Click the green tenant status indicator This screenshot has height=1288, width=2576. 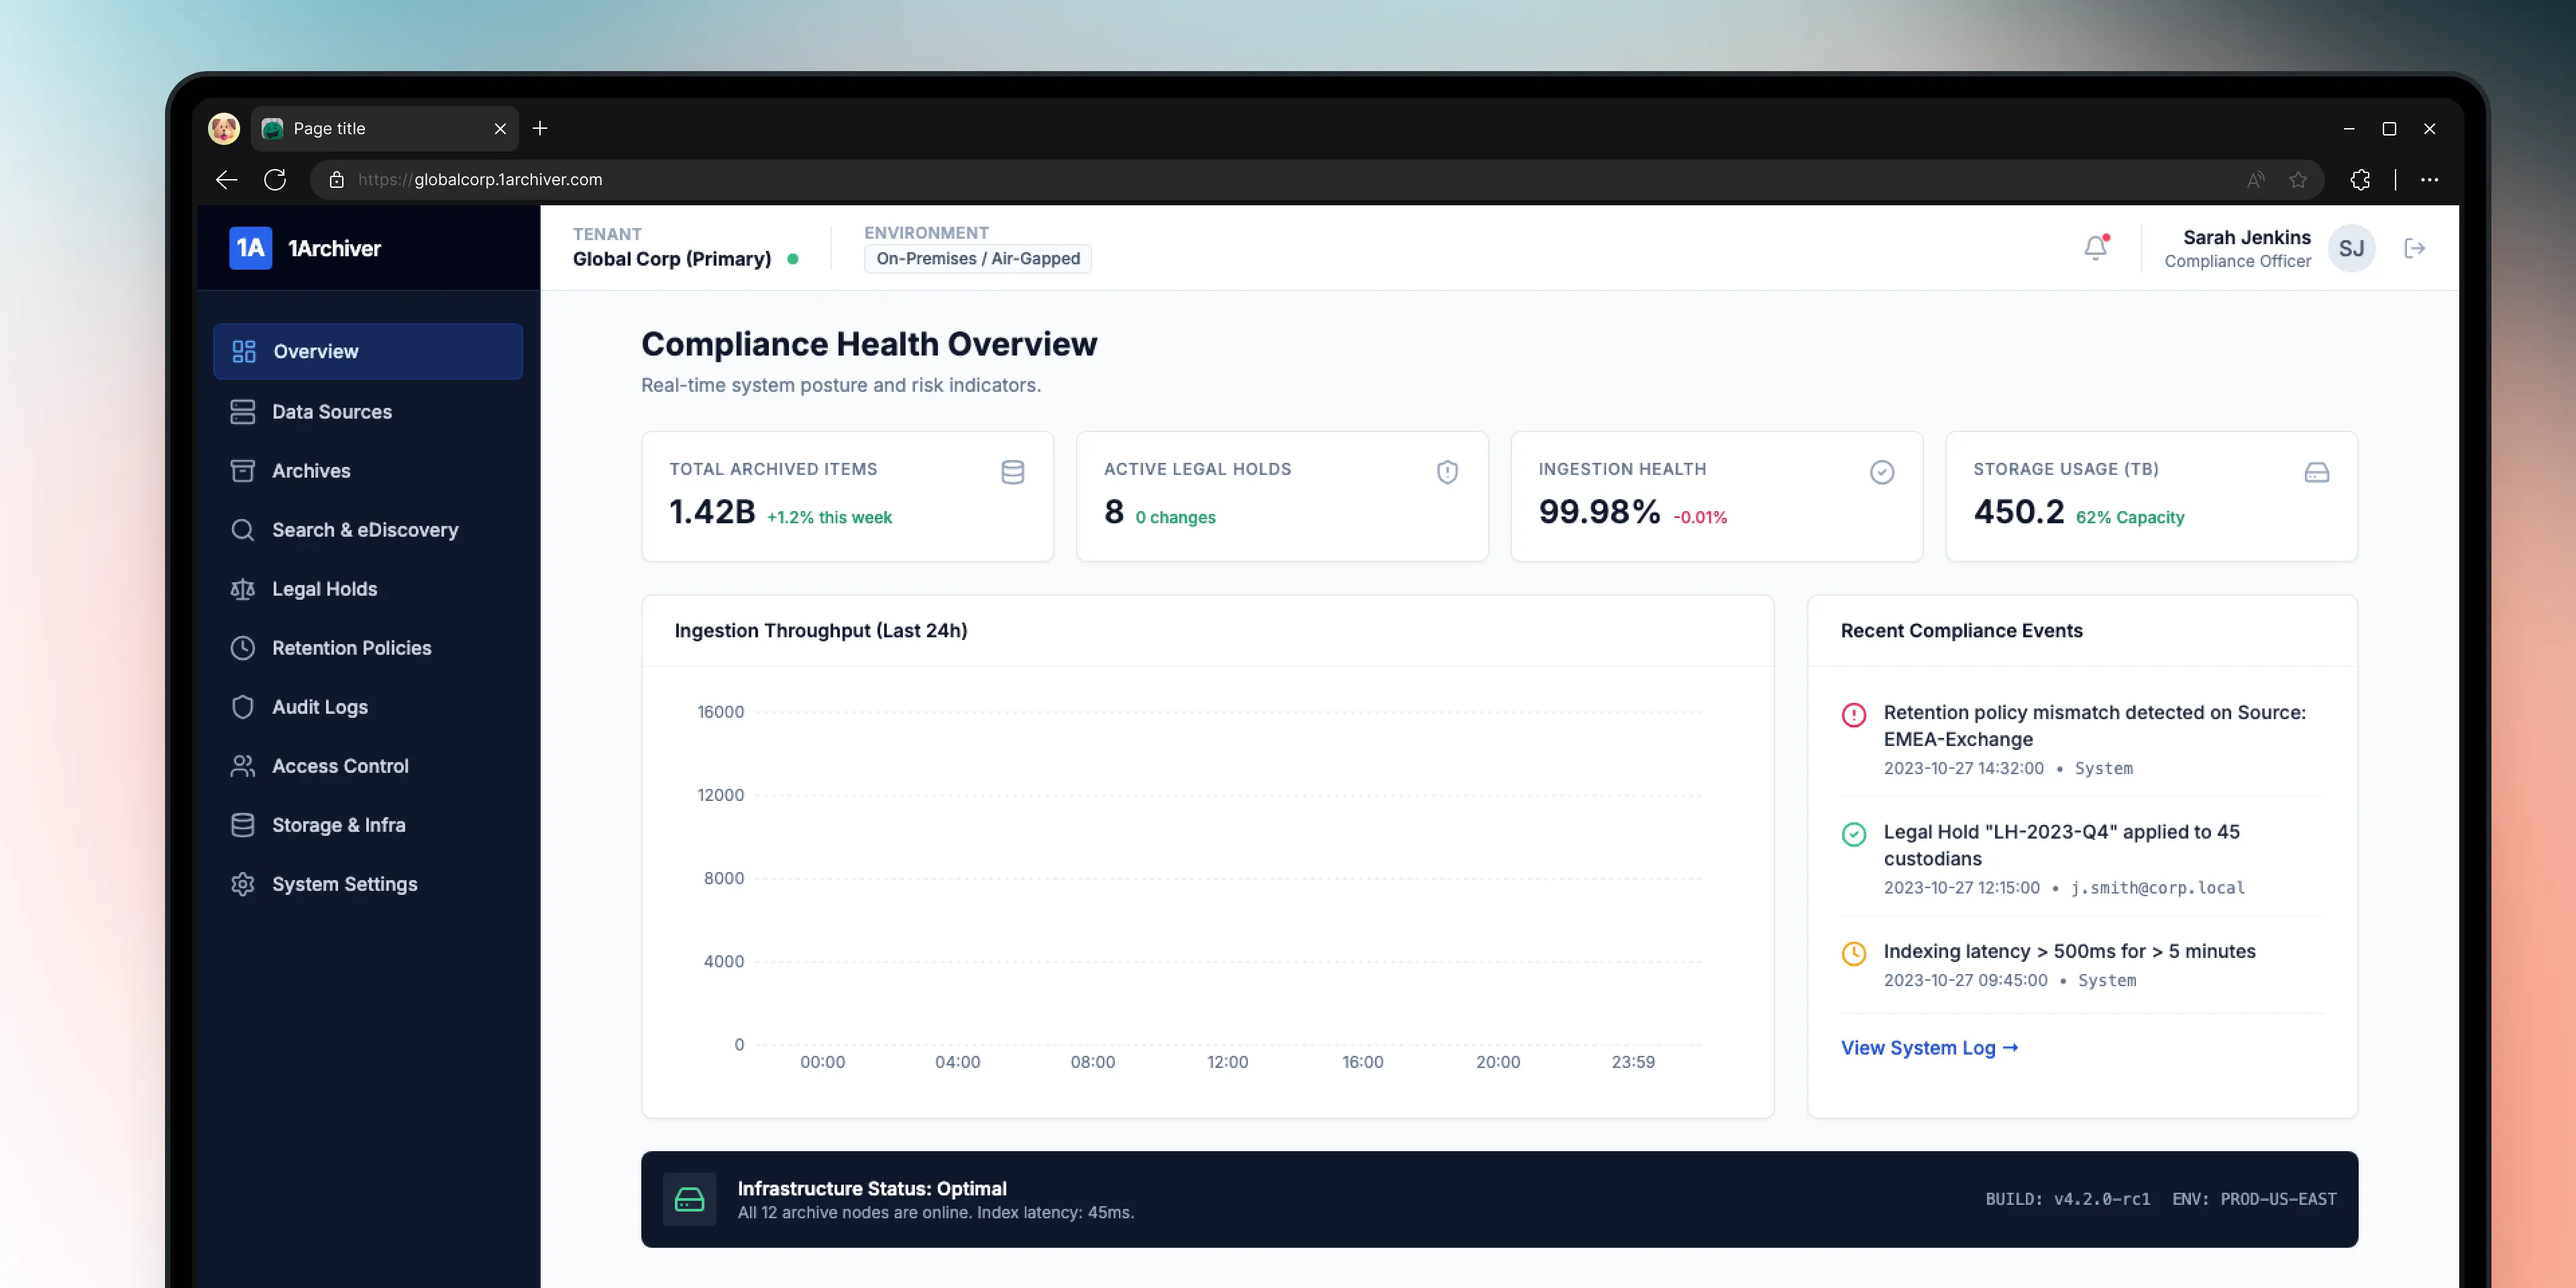(x=794, y=259)
